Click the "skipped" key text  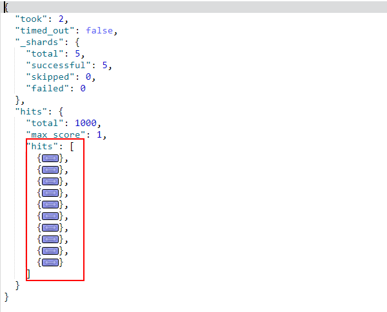50,77
